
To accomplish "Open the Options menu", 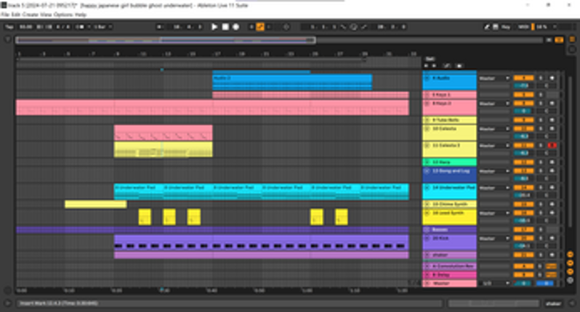I will (63, 15).
